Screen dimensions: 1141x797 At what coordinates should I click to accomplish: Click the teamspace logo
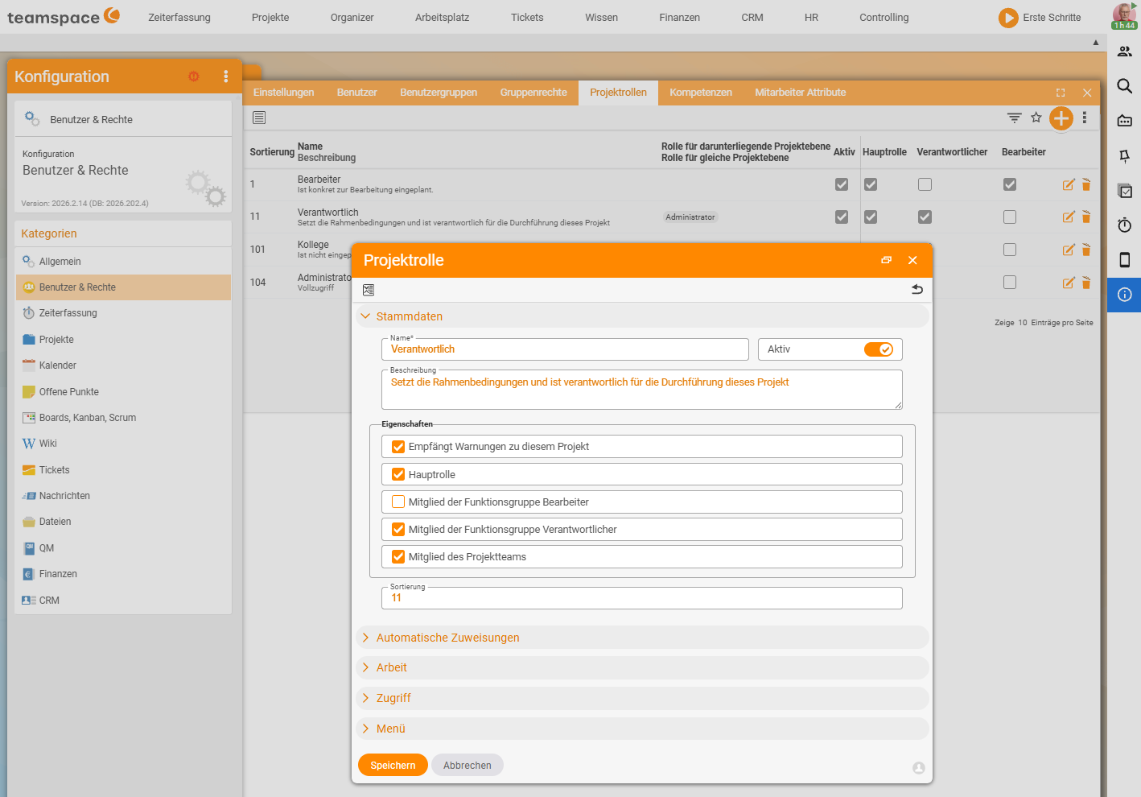(x=64, y=17)
